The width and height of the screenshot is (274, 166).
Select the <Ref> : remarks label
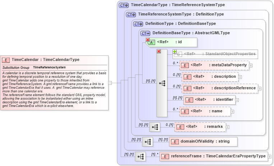[x=204, y=126]
